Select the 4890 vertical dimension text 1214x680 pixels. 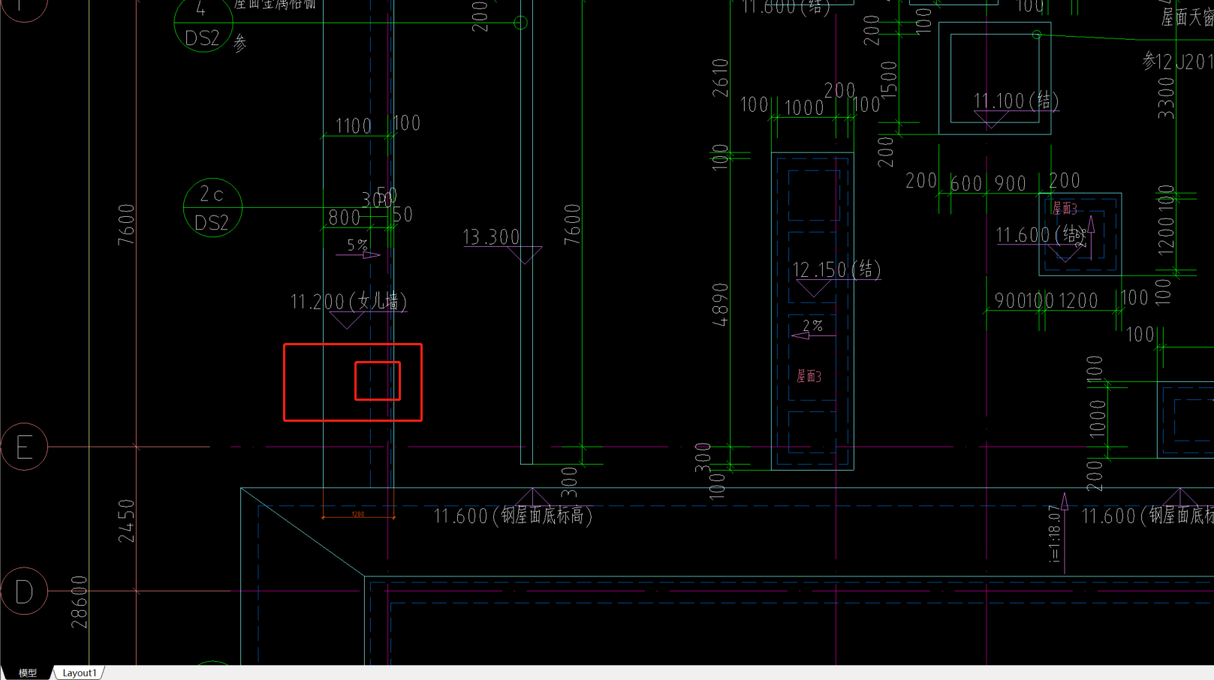[720, 305]
